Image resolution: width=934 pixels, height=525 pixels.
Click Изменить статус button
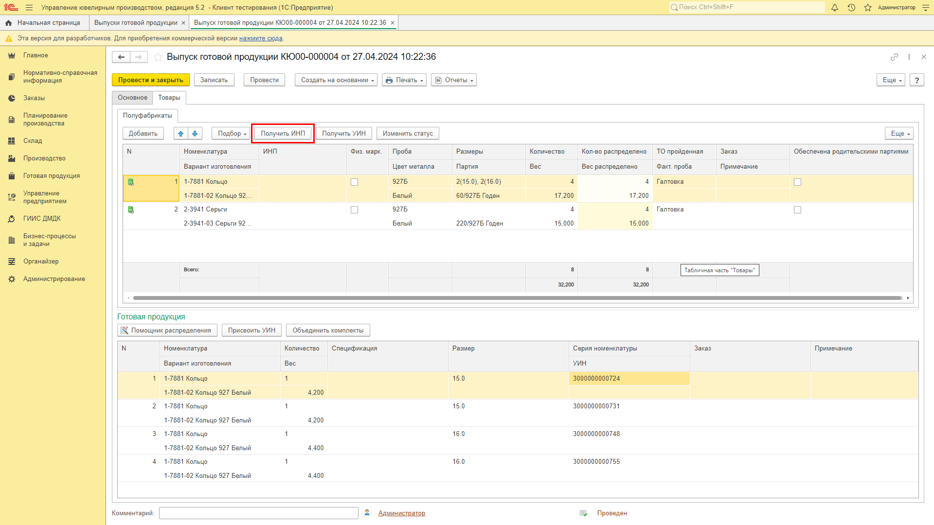tap(408, 134)
